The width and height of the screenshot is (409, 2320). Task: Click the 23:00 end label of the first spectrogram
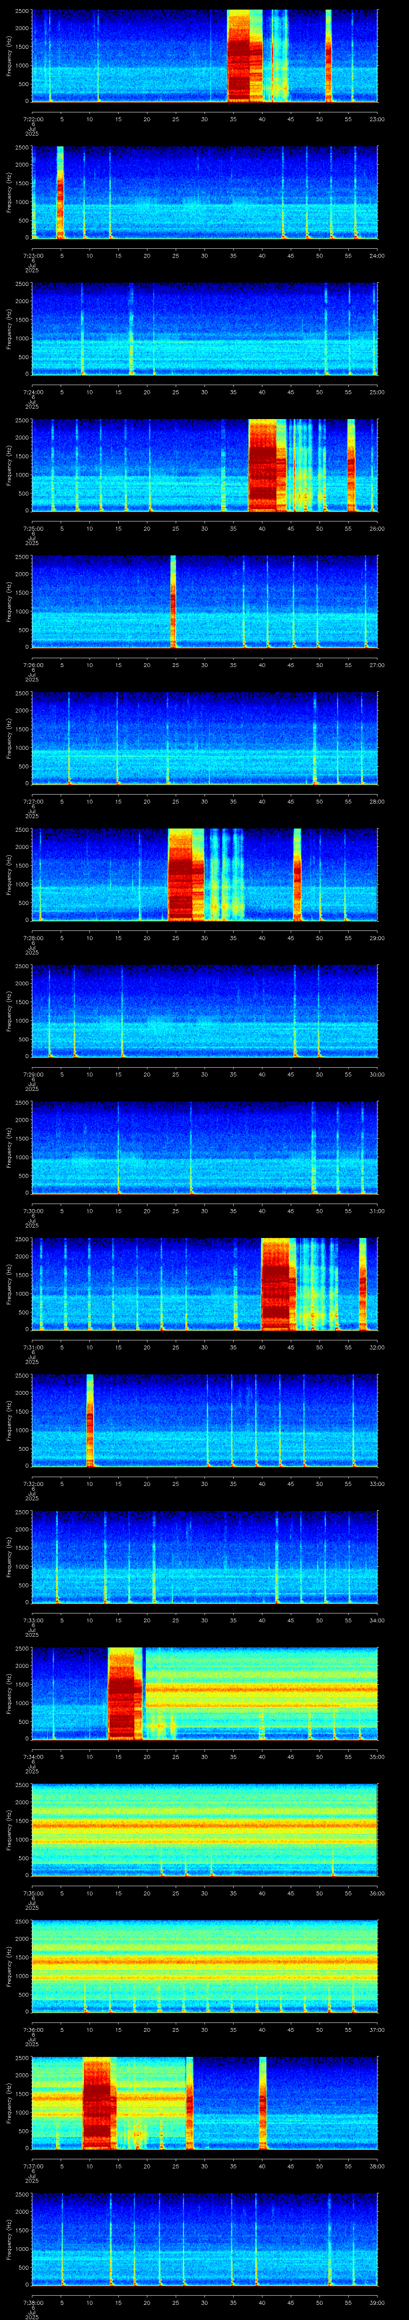click(x=377, y=118)
